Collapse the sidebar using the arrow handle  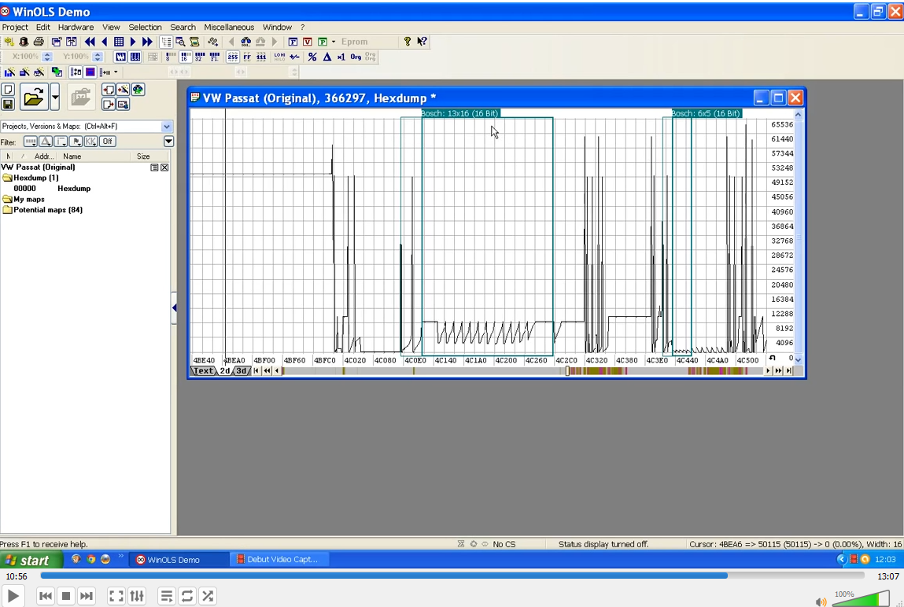(174, 308)
